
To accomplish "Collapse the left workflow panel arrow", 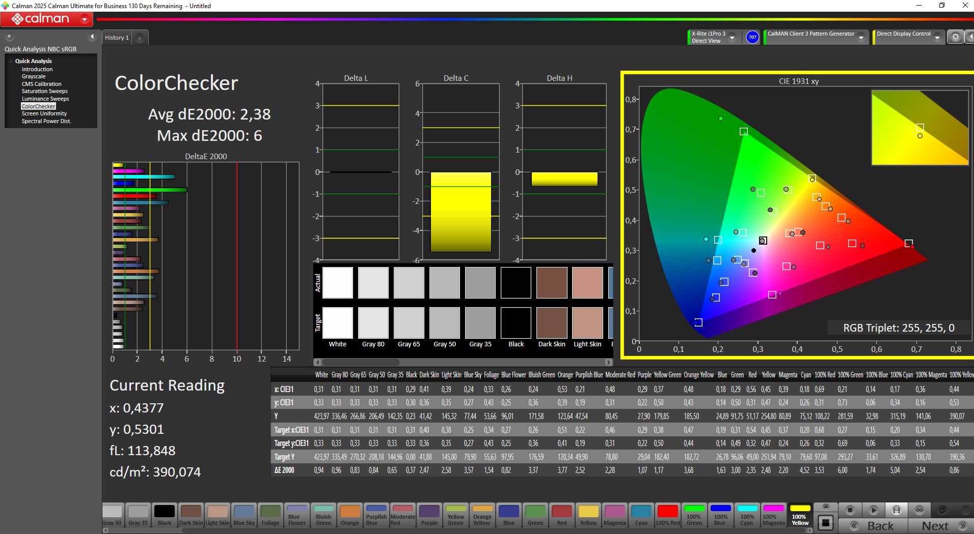I will (92, 37).
